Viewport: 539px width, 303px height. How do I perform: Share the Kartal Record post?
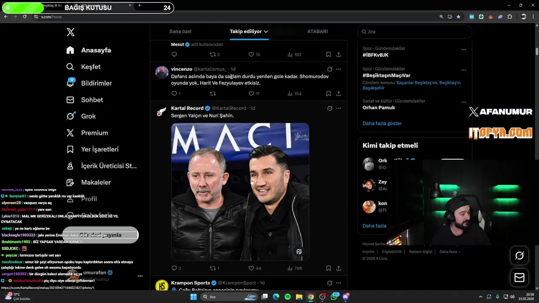pyautogui.click(x=339, y=268)
